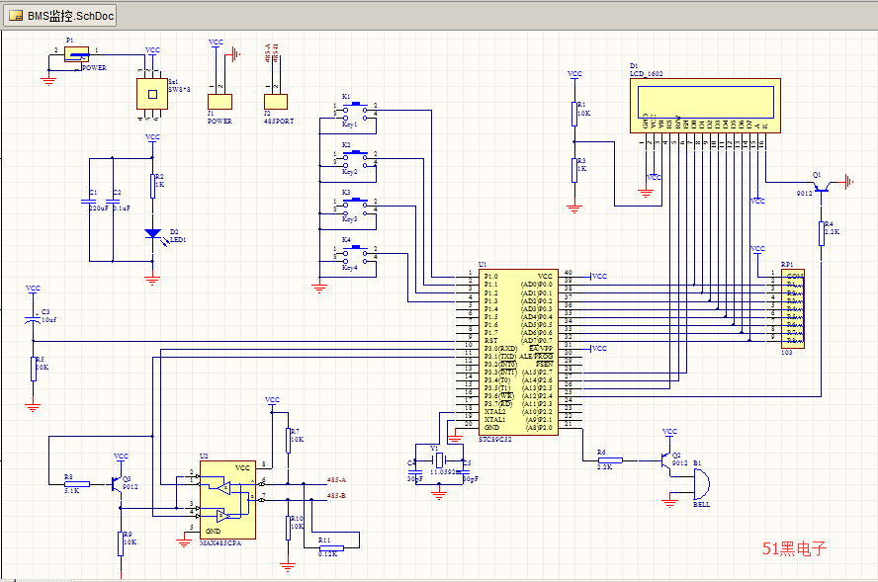Viewport: 878px width, 582px height.
Task: Open the BMS监控.SchDoc document tab
Action: [x=61, y=16]
